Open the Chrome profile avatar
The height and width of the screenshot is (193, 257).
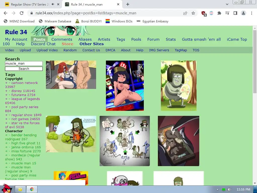pyautogui.click(x=243, y=13)
